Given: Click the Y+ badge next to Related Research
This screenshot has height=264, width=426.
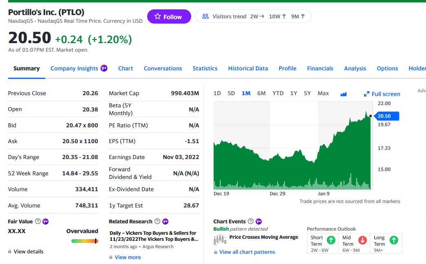Looking at the screenshot, I should point(165,221).
